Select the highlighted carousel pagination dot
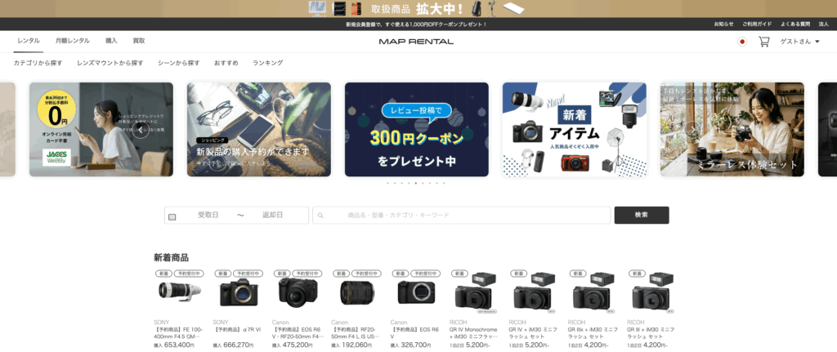The image size is (837, 352). [416, 183]
